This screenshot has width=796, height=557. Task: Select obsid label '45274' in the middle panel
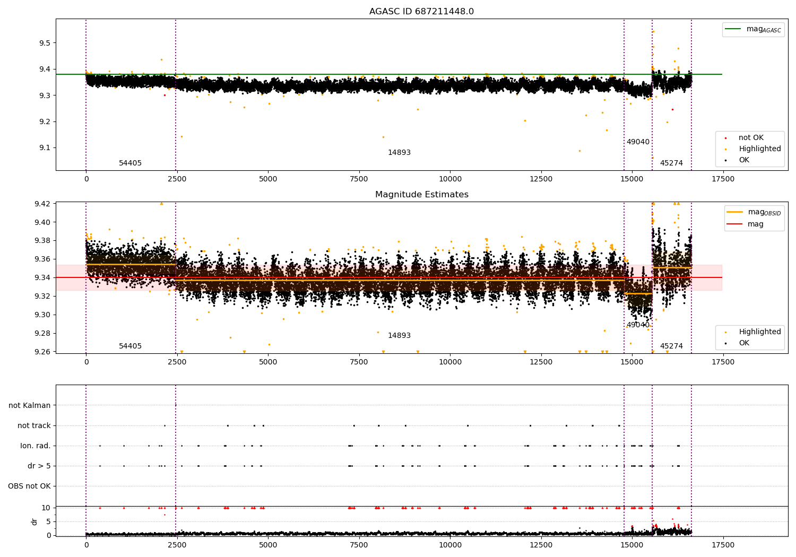[671, 346]
